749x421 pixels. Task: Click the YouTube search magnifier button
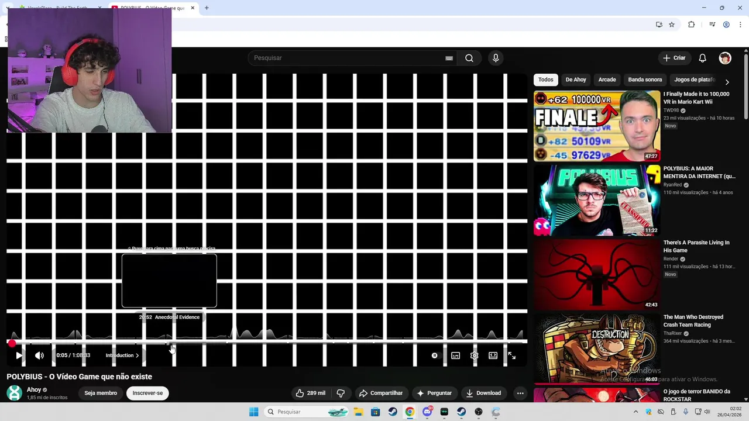[469, 58]
